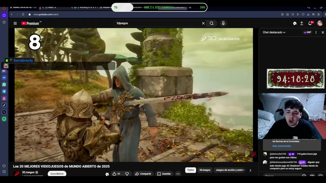Clear the 3djuegos search text
The width and height of the screenshot is (326, 183).
pos(203,23)
